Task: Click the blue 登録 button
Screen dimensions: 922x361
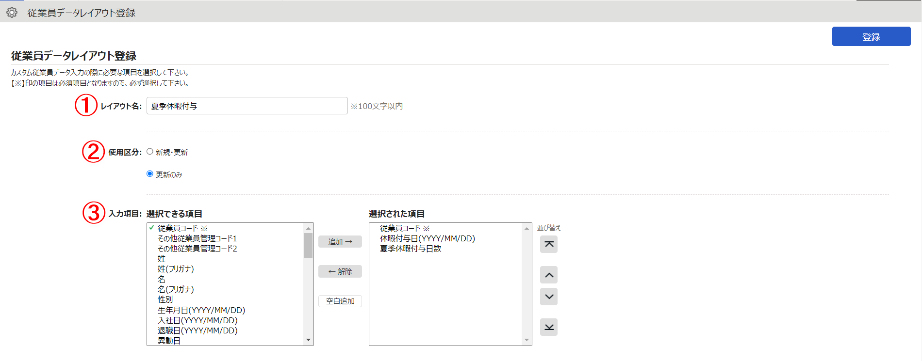Action: (x=871, y=36)
